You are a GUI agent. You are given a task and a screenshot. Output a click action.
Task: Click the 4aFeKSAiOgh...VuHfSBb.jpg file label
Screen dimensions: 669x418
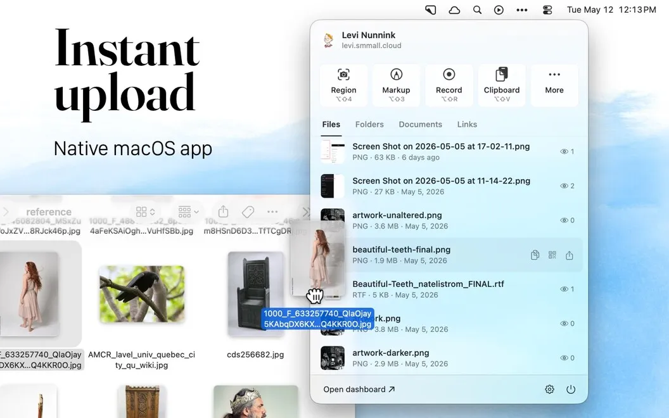142,231
